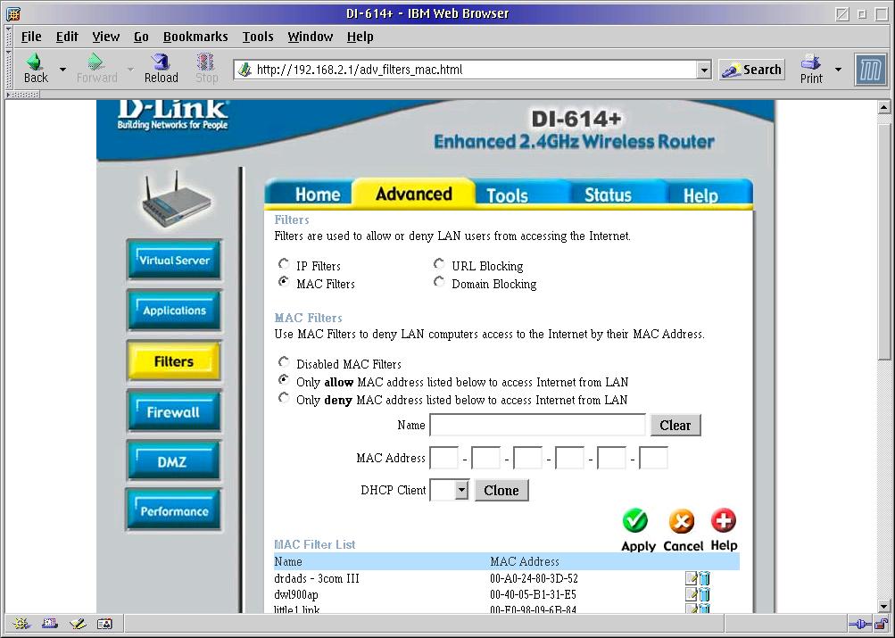Click the Advanced tab

pos(414,193)
